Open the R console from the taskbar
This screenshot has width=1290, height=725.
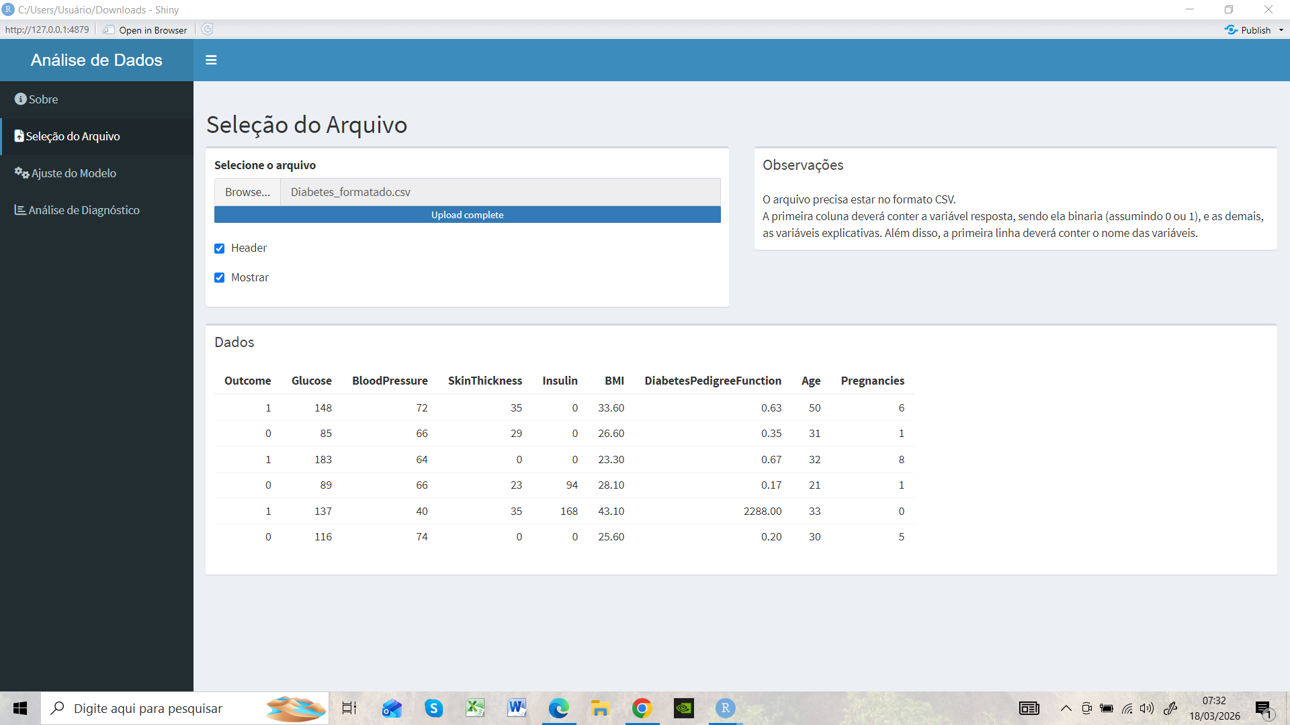pos(725,708)
